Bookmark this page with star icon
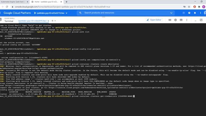Image resolution: width=206 pixels, height=116 pixels. pos(189,7)
